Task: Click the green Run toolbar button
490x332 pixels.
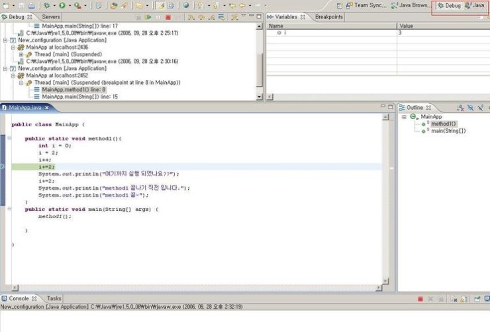Action: [x=62, y=5]
